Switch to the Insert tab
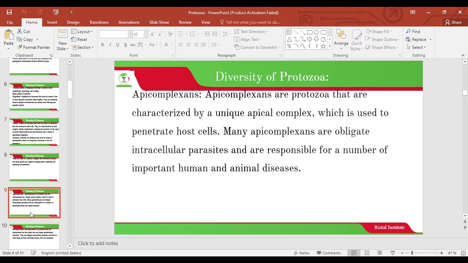 pos(52,22)
